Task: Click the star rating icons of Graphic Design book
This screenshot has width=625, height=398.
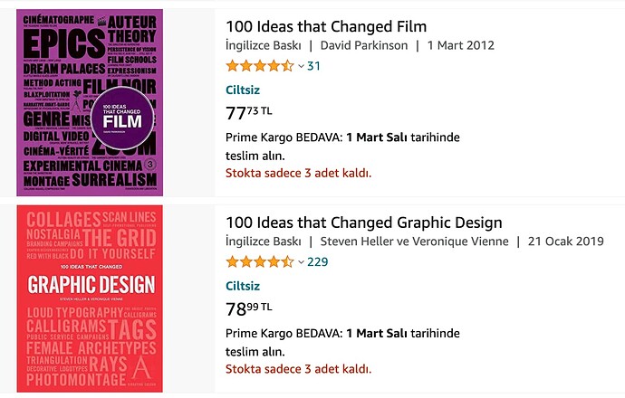Action: tap(260, 262)
